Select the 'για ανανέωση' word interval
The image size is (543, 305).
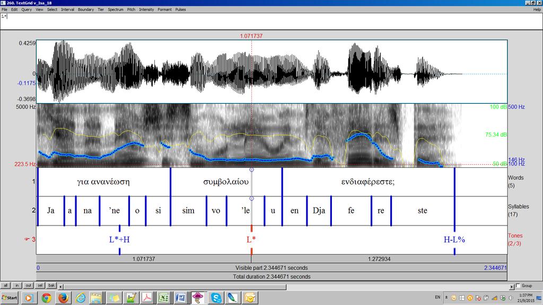[x=103, y=182]
